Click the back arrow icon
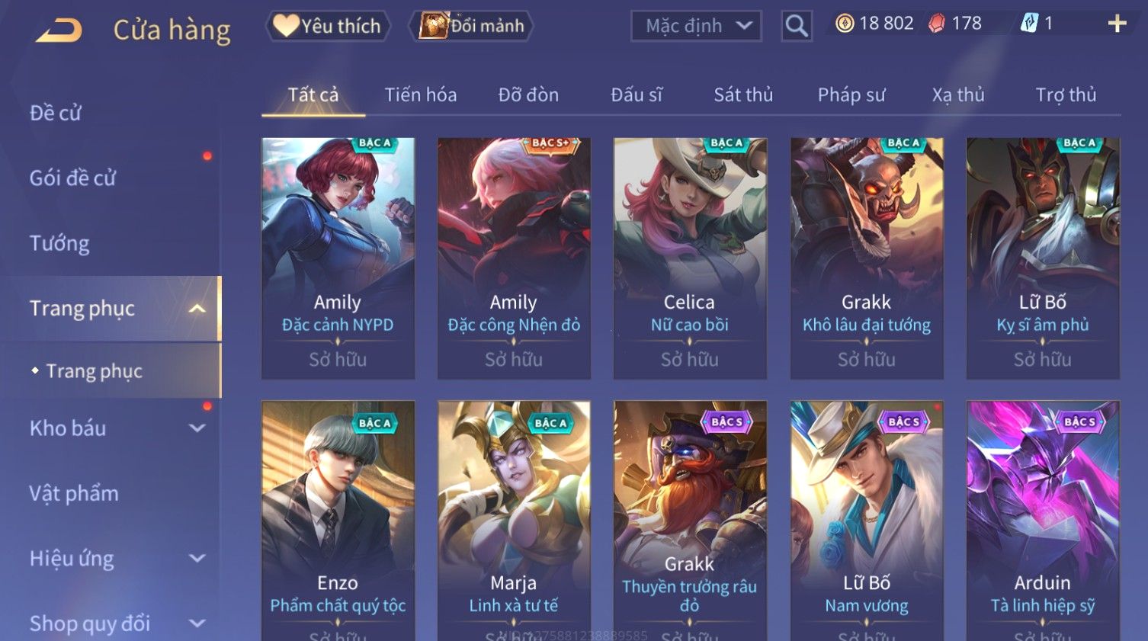1148x641 pixels. coord(59,30)
